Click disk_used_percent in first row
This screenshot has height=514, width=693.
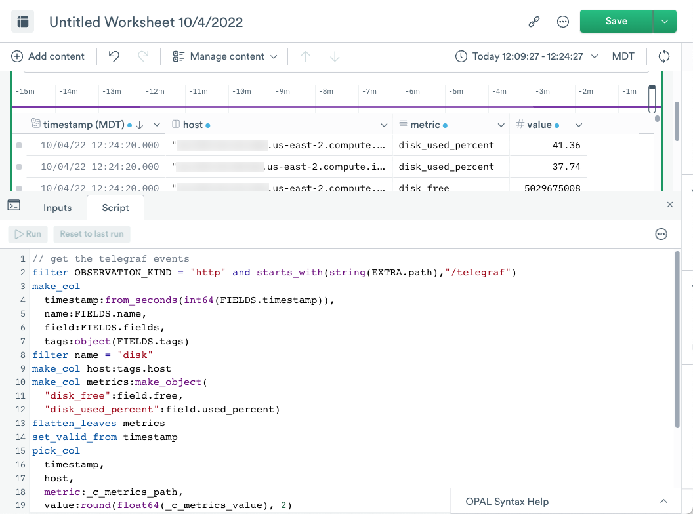(x=446, y=146)
